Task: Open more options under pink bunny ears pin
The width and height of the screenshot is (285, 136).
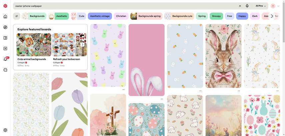Action: coord(162,99)
